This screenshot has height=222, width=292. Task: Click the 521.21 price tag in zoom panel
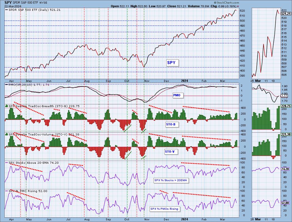coord(286,14)
